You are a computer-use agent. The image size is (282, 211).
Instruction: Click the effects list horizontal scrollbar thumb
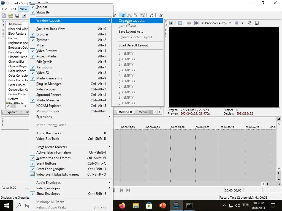[13, 106]
